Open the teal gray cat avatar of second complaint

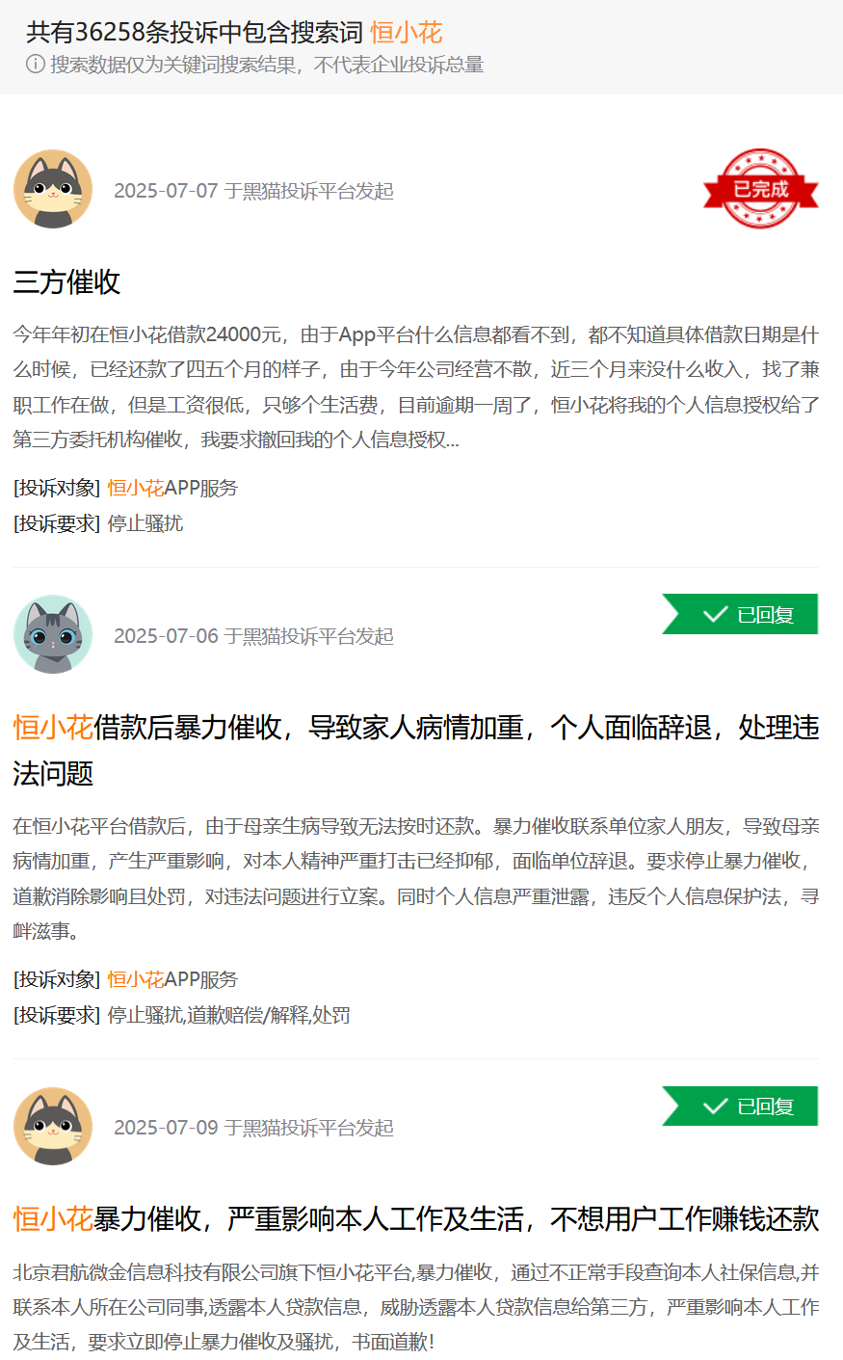[53, 634]
